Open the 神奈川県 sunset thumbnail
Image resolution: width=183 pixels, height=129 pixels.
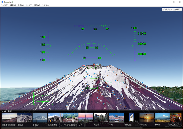click(147, 118)
